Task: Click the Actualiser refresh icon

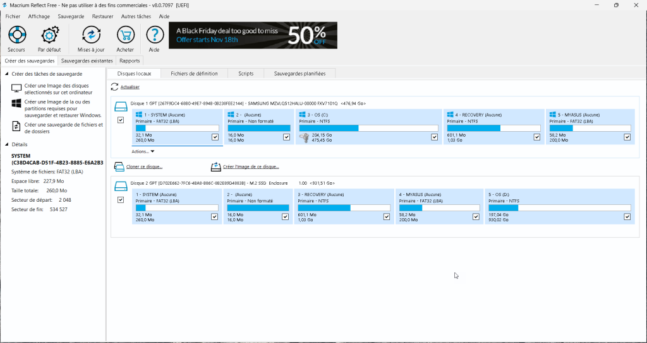Action: pos(114,87)
